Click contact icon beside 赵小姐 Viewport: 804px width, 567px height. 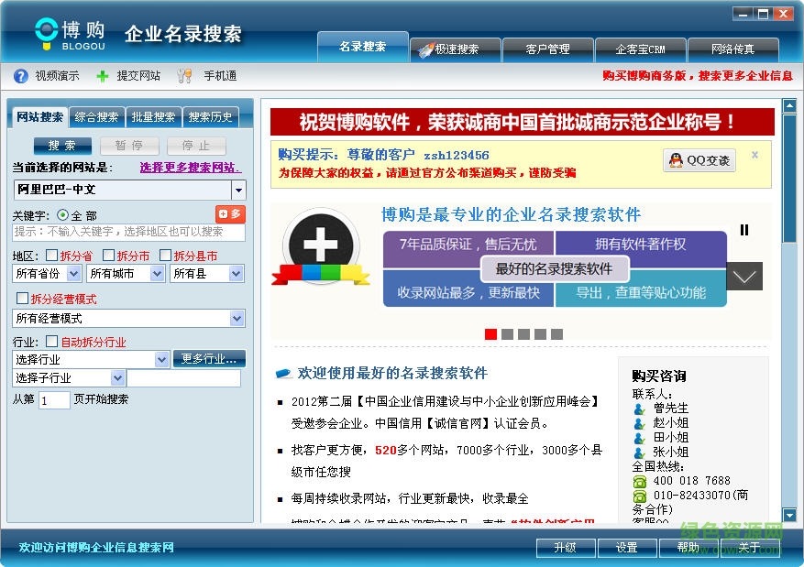(639, 423)
